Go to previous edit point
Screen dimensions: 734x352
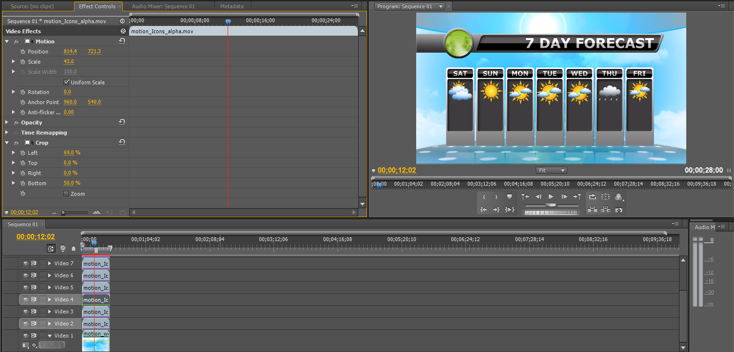coord(525,197)
